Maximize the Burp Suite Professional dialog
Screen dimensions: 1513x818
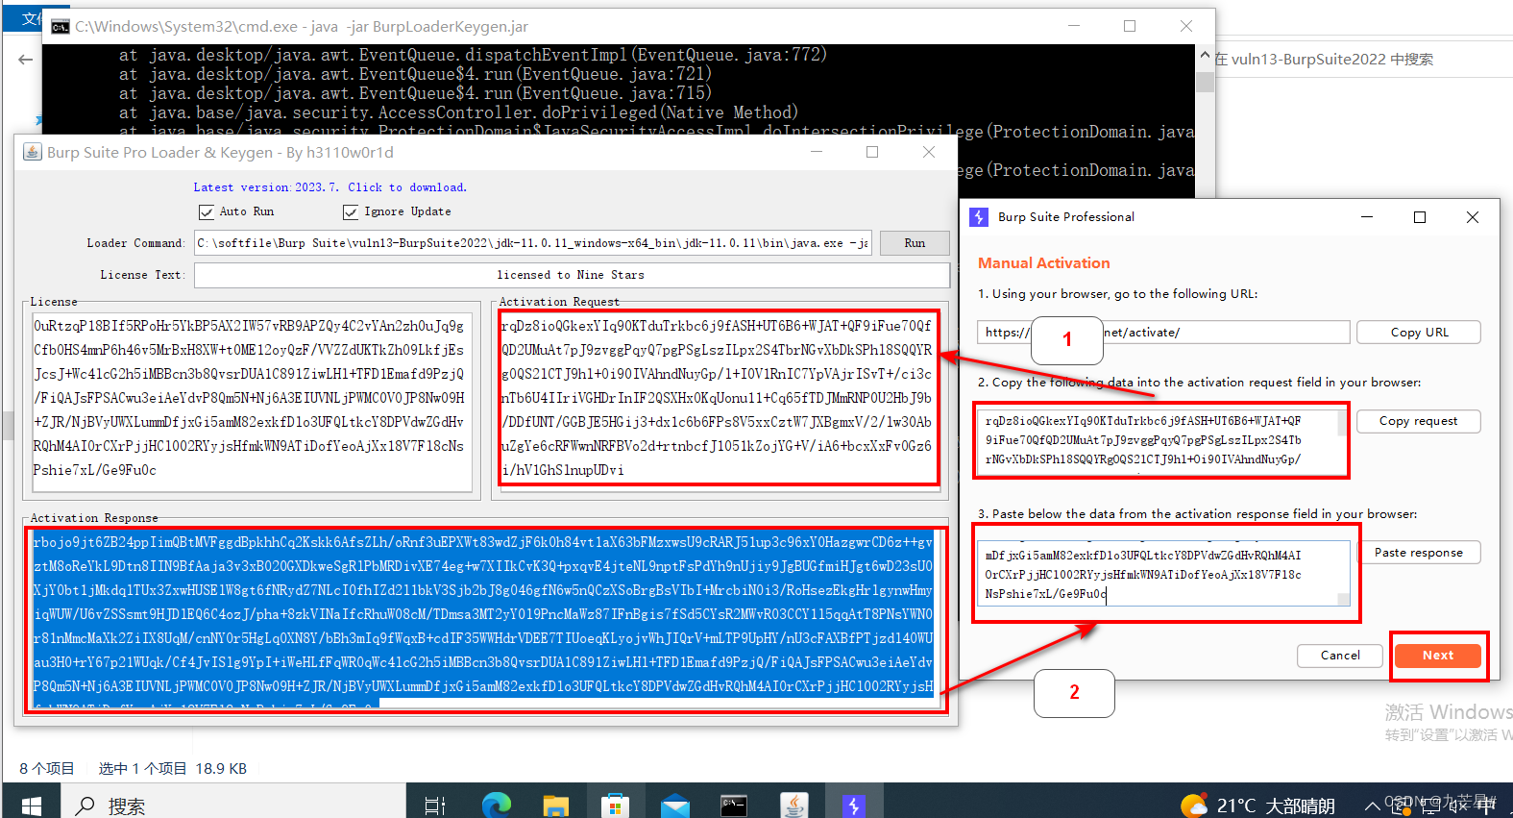coord(1420,217)
